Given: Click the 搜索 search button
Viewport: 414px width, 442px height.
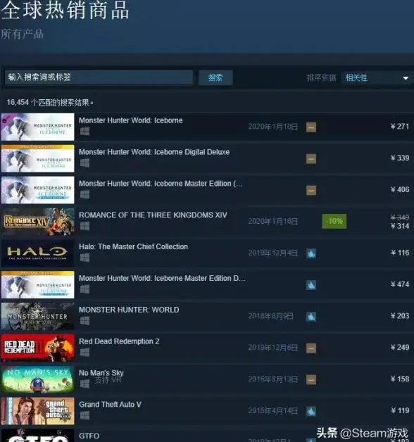Looking at the screenshot, I should click(215, 78).
